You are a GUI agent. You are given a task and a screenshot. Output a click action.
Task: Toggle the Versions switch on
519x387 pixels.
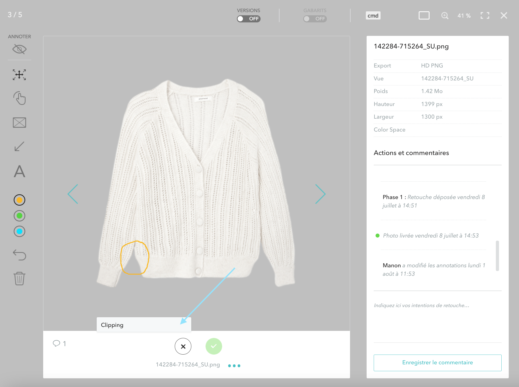248,19
